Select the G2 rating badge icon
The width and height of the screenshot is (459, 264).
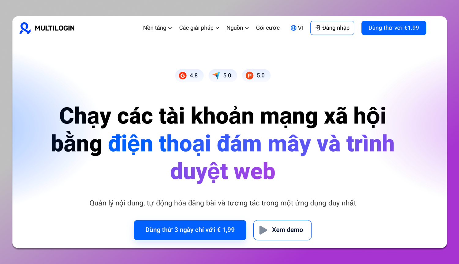(183, 75)
